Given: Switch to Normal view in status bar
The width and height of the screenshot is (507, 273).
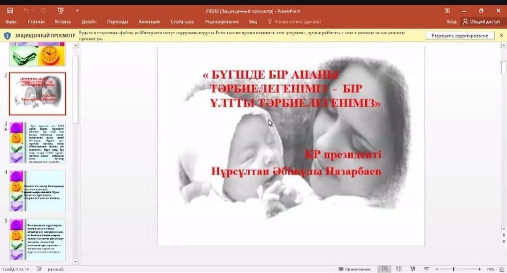Looking at the screenshot, I should (384, 268).
